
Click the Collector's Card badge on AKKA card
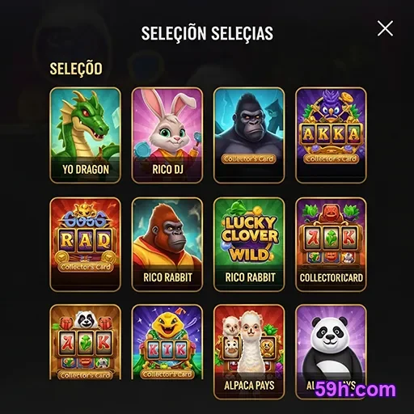pos(331,159)
